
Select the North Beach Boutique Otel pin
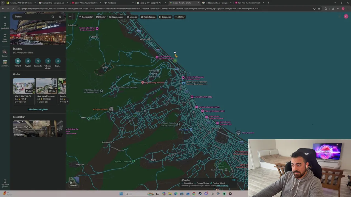point(217,123)
